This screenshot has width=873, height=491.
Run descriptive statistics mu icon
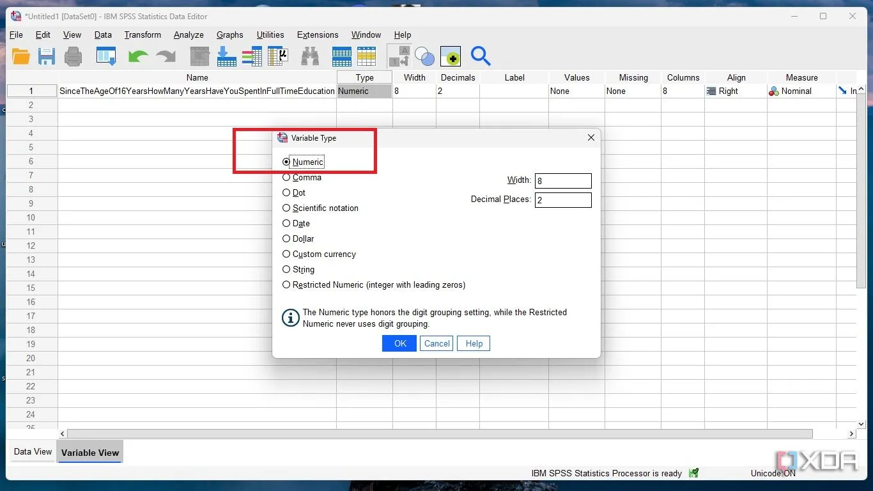click(277, 56)
